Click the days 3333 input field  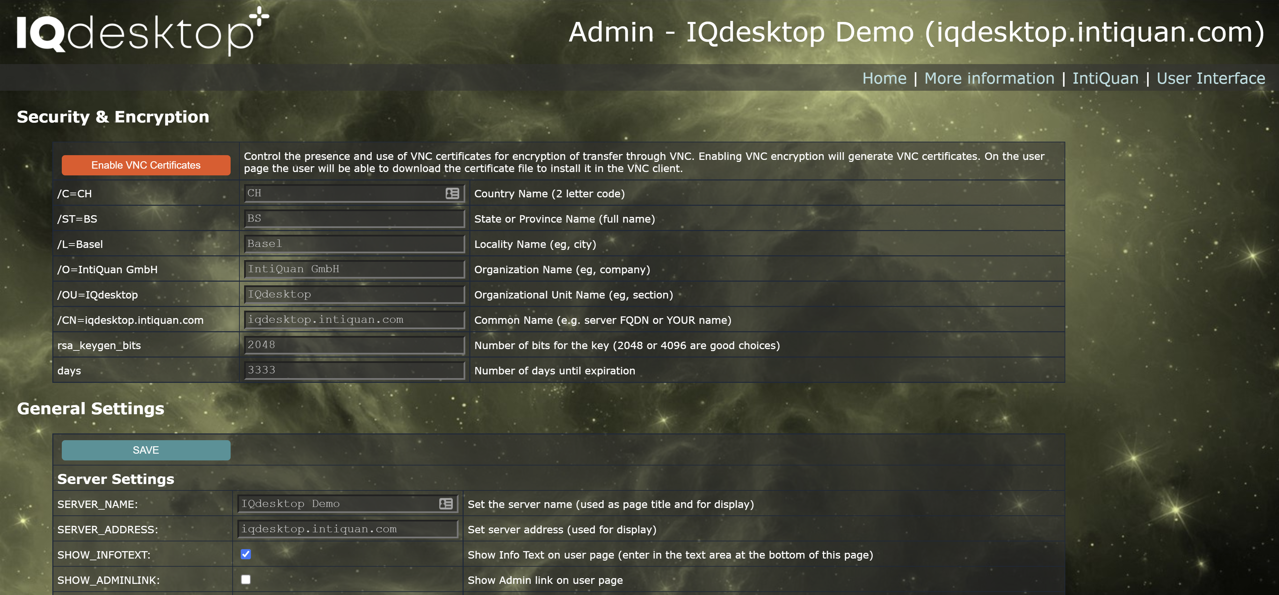pos(354,370)
